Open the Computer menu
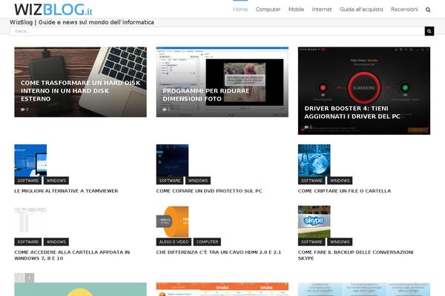Screen dimensions: 445x296 (268, 10)
